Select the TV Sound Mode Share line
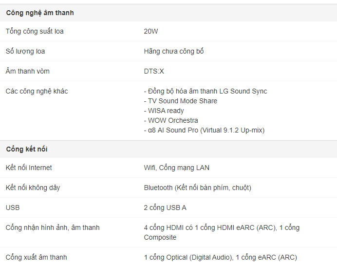Image resolution: width=337 pixels, height=265 pixels. [x=181, y=101]
